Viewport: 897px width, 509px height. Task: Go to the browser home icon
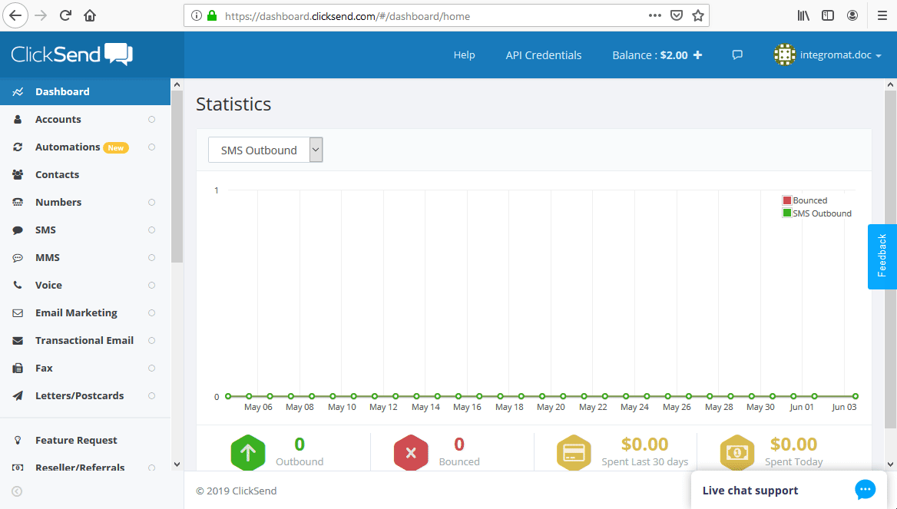point(90,15)
